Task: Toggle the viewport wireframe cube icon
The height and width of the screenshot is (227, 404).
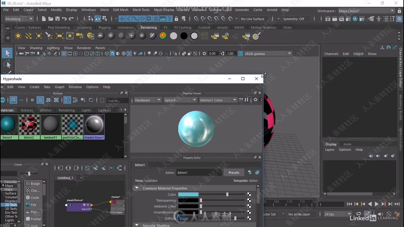Action: [107, 54]
